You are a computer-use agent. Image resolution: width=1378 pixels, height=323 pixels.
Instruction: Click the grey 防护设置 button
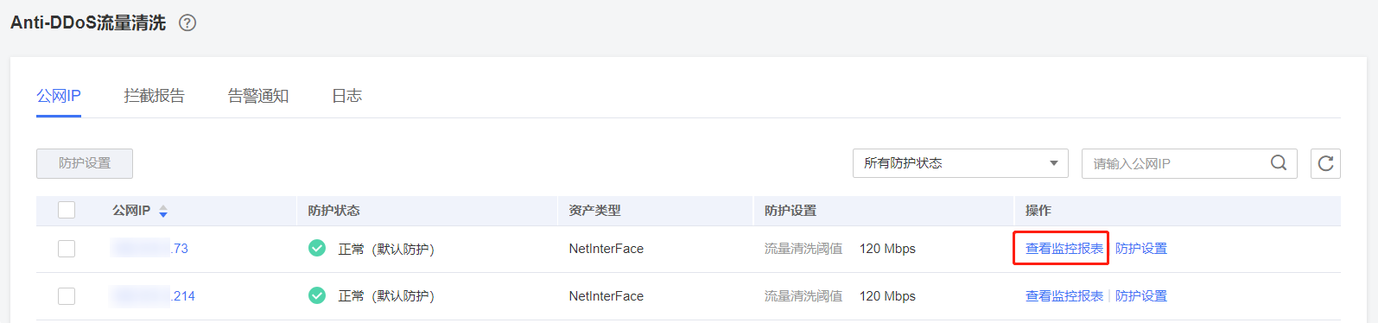coord(85,163)
